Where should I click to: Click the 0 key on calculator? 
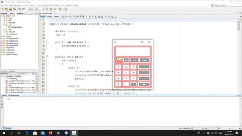[x=118, y=84]
